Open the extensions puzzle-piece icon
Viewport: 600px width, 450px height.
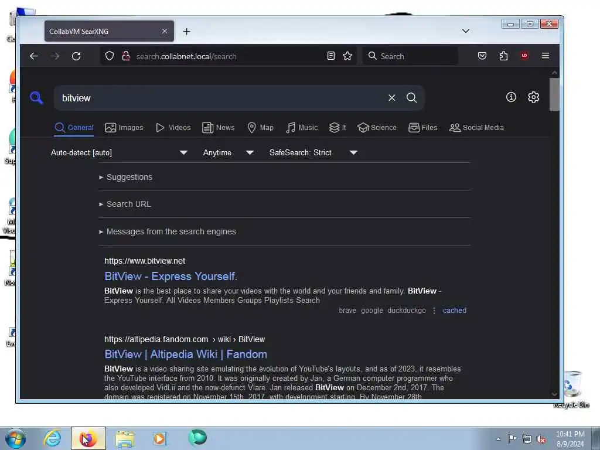click(x=503, y=56)
